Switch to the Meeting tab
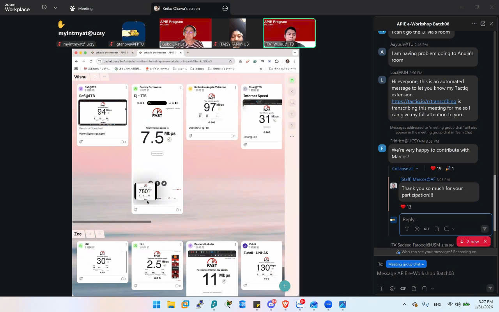The width and height of the screenshot is (499, 312). (81, 8)
